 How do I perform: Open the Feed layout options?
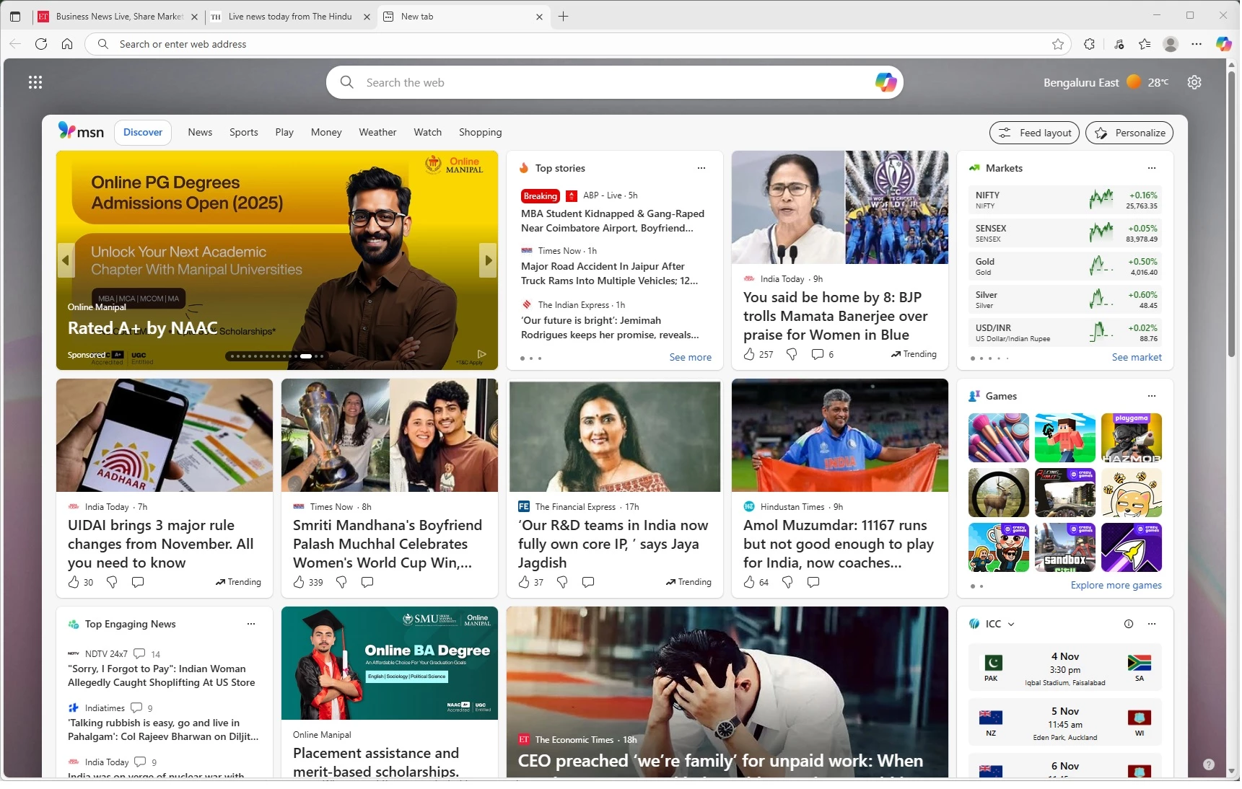point(1035,133)
